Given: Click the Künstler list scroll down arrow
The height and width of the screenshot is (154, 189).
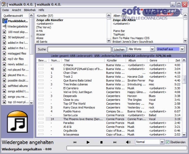Looking at the screenshot, I should pyautogui.click(x=109, y=41).
